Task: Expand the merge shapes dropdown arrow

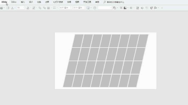Action: click(x=117, y=8)
